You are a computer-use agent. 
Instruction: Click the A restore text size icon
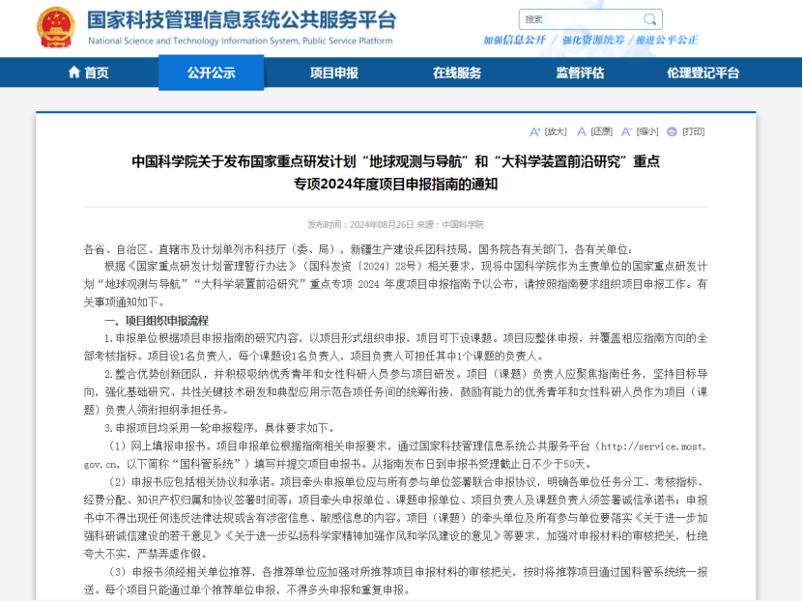[582, 132]
